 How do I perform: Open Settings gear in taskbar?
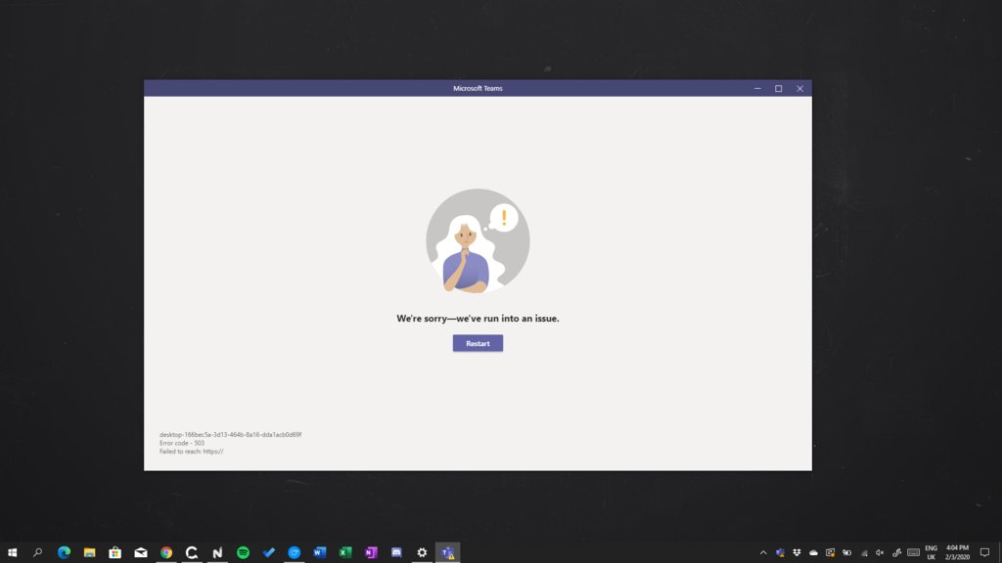(x=422, y=552)
